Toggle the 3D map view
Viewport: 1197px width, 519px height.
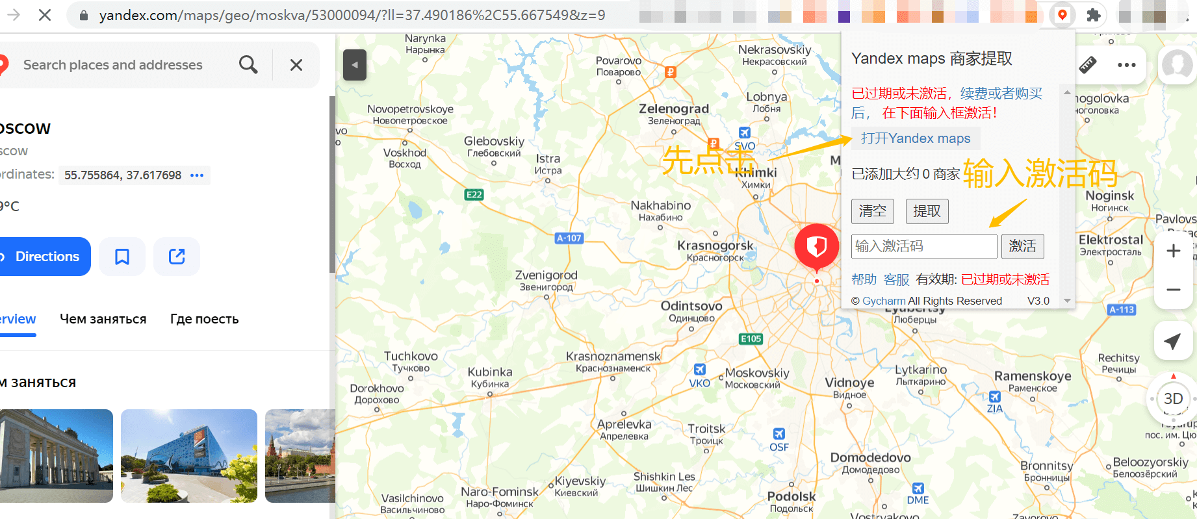[1173, 399]
